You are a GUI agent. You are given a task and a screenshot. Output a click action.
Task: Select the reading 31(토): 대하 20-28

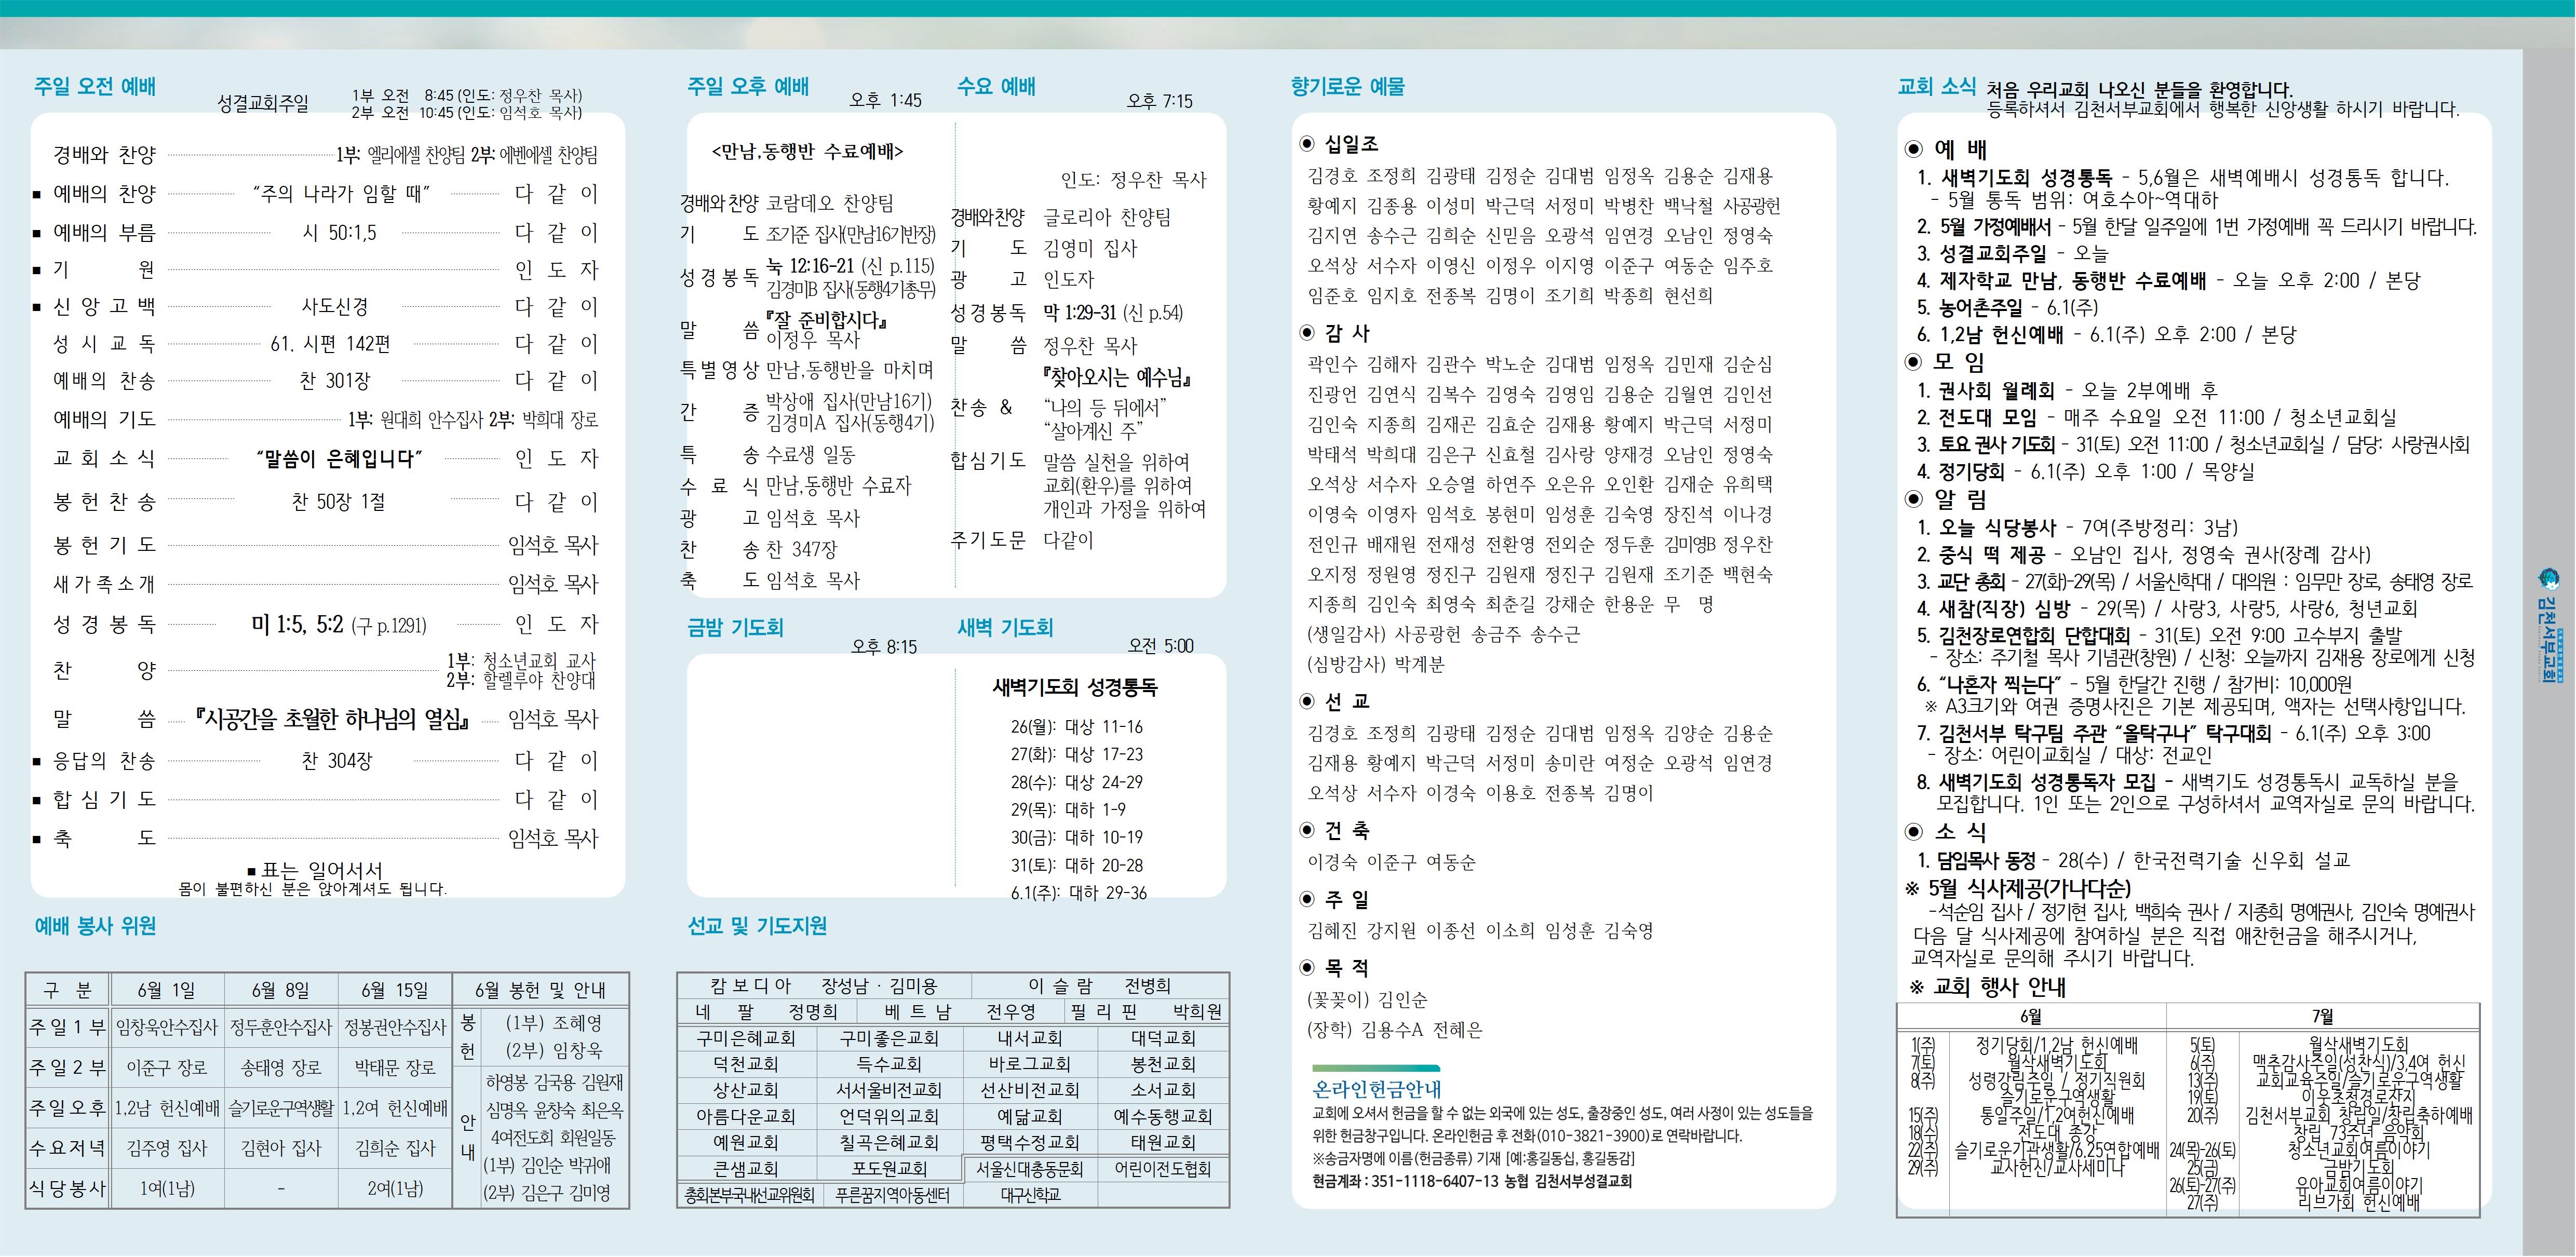pyautogui.click(x=1076, y=865)
